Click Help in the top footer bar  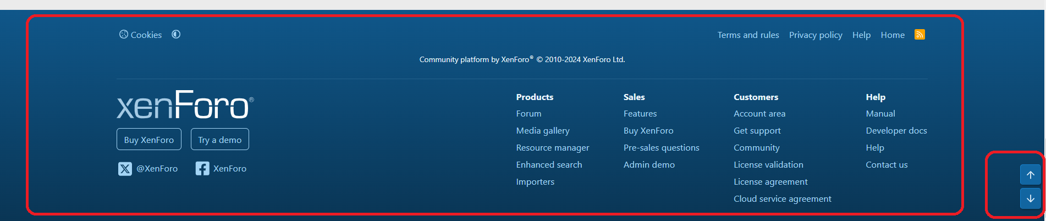861,35
